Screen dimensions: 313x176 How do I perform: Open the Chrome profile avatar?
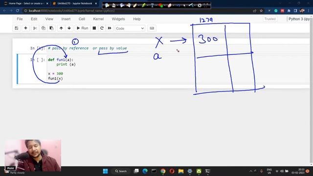click(302, 11)
